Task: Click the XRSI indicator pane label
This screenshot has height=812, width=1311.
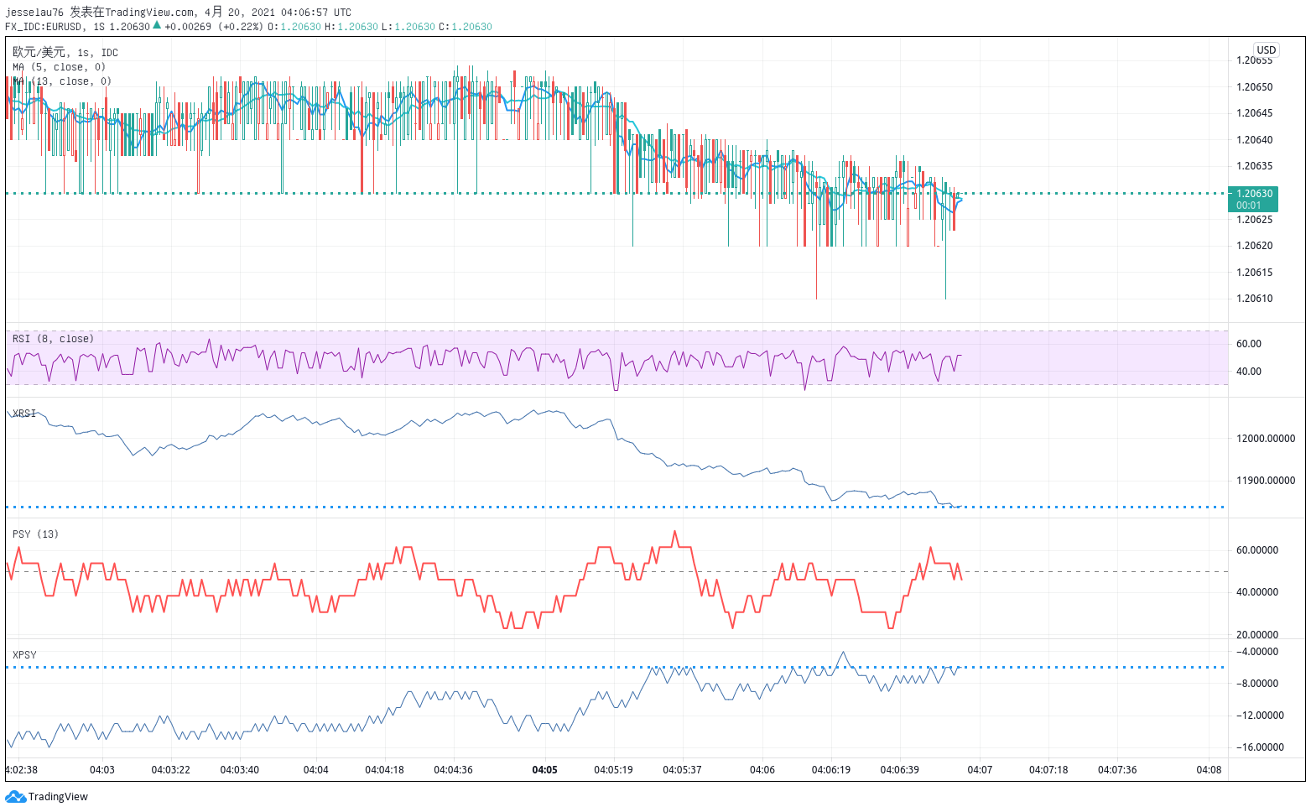Action: point(24,414)
